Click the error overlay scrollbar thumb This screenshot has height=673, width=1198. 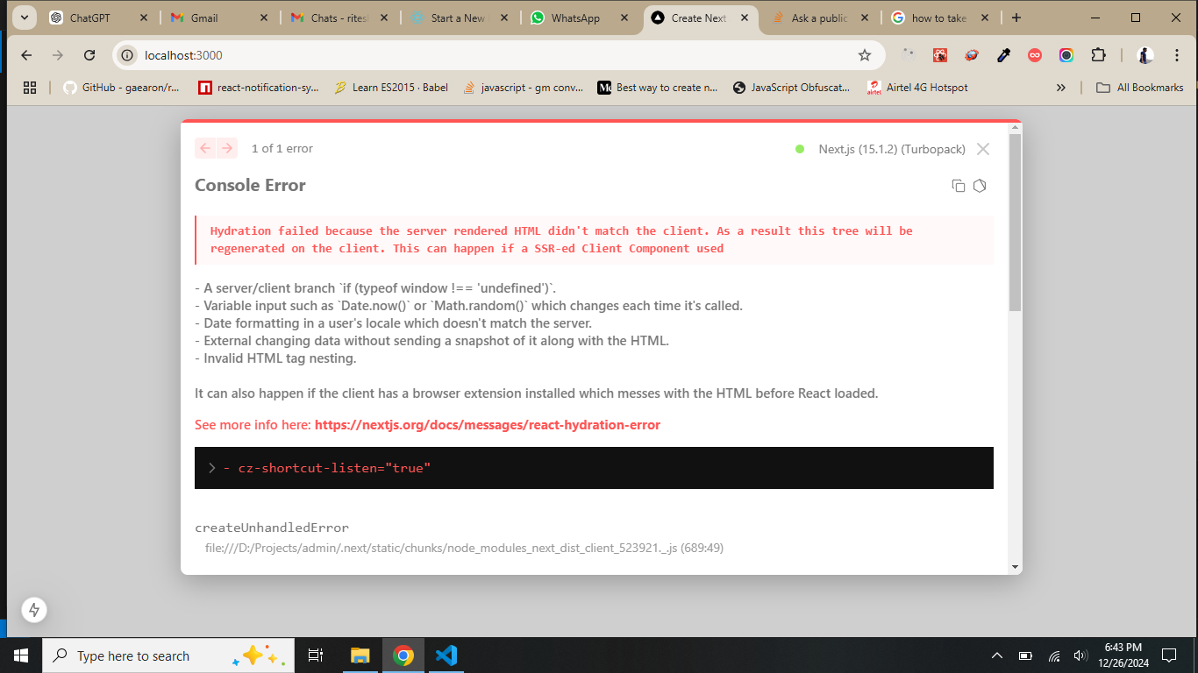click(1016, 223)
